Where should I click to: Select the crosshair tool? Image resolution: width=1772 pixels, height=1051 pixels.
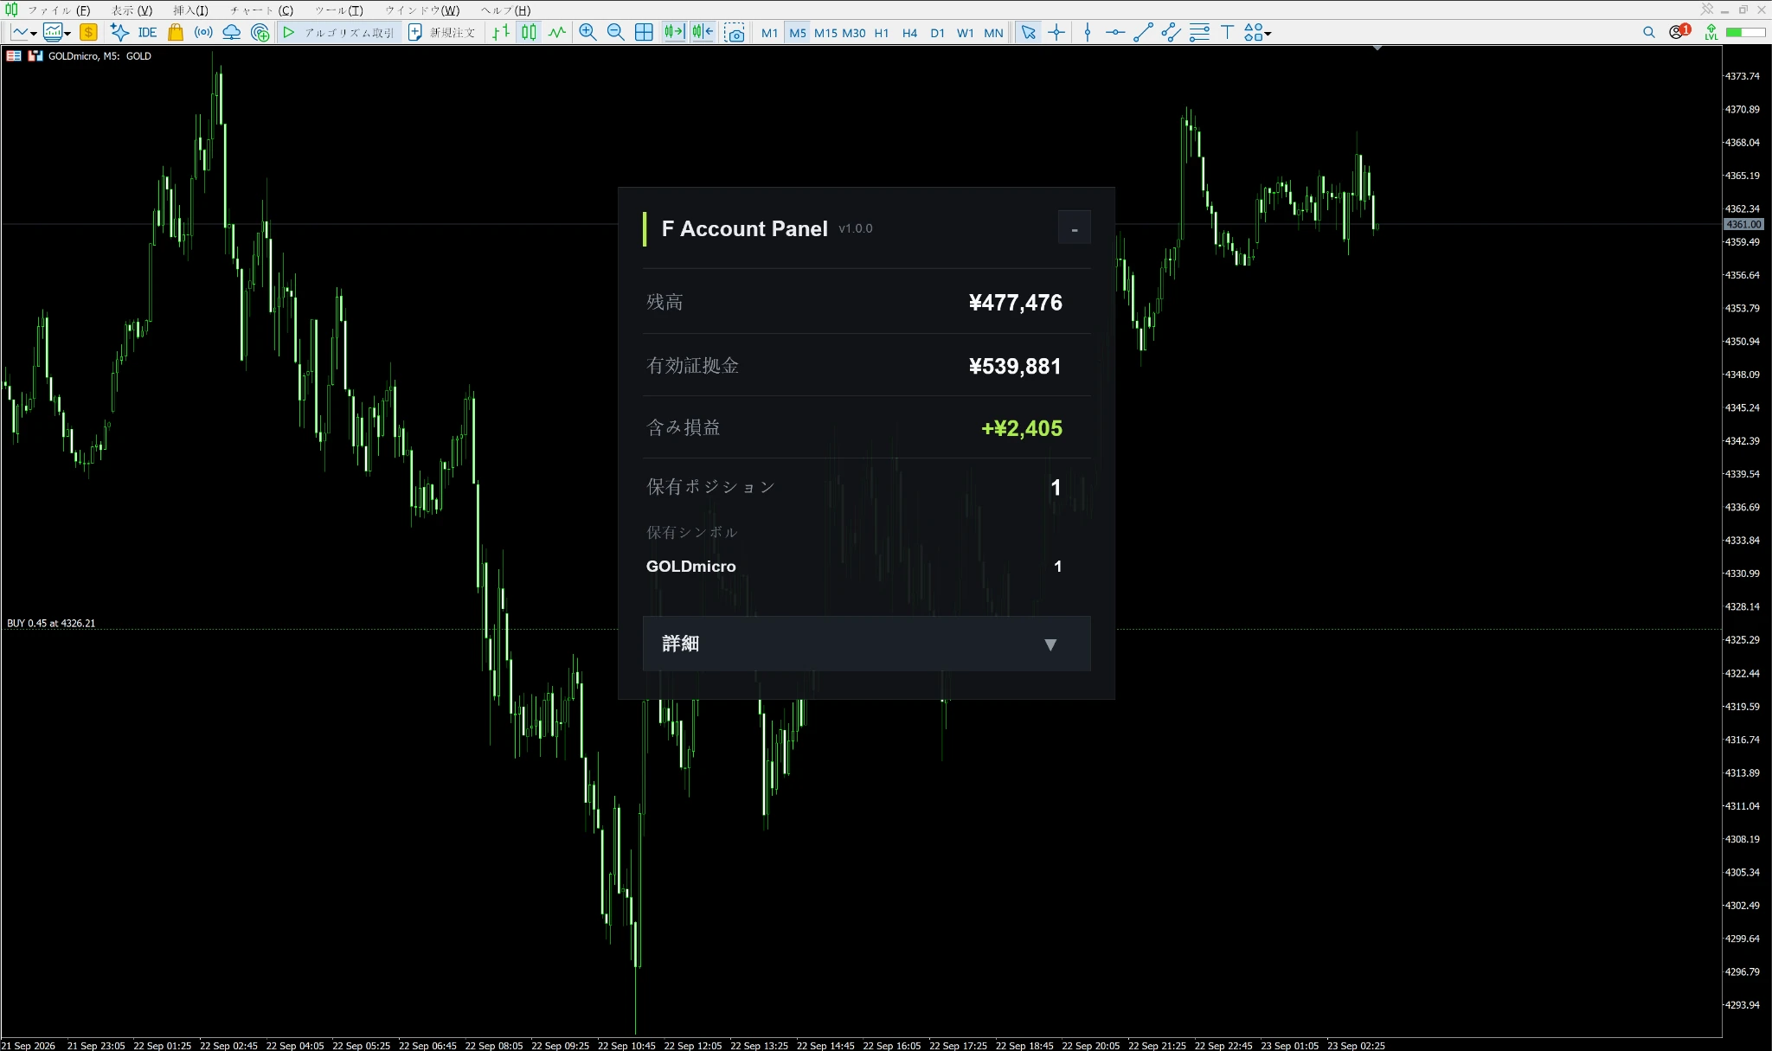(x=1056, y=33)
